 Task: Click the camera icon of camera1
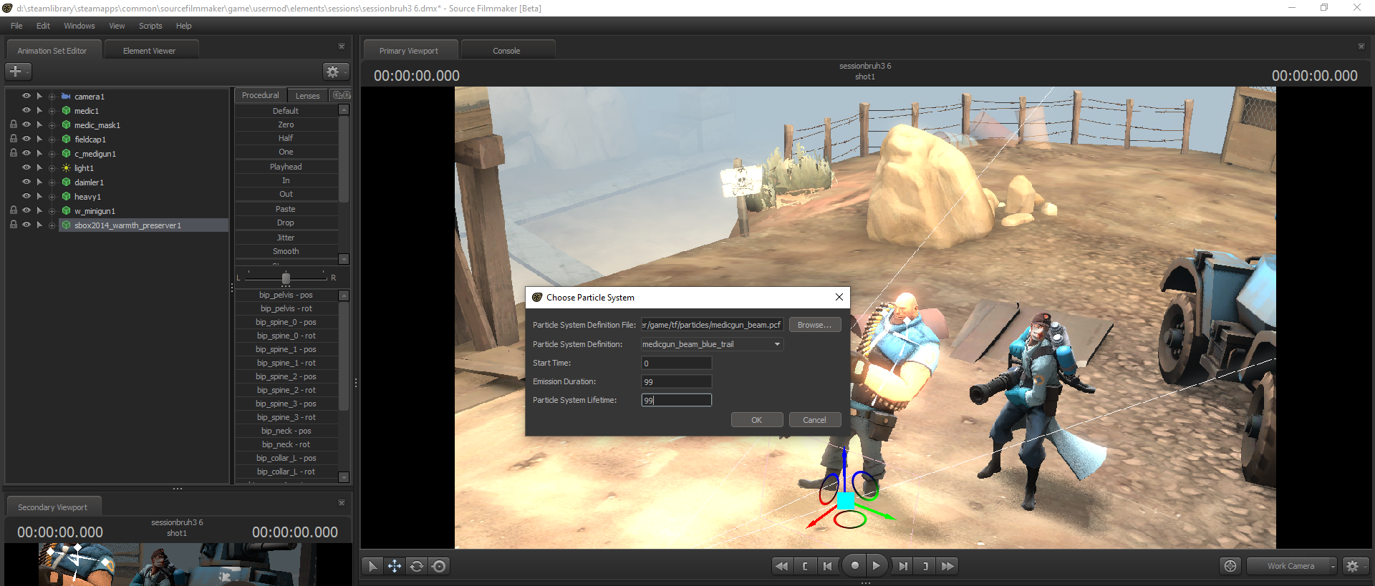[66, 97]
